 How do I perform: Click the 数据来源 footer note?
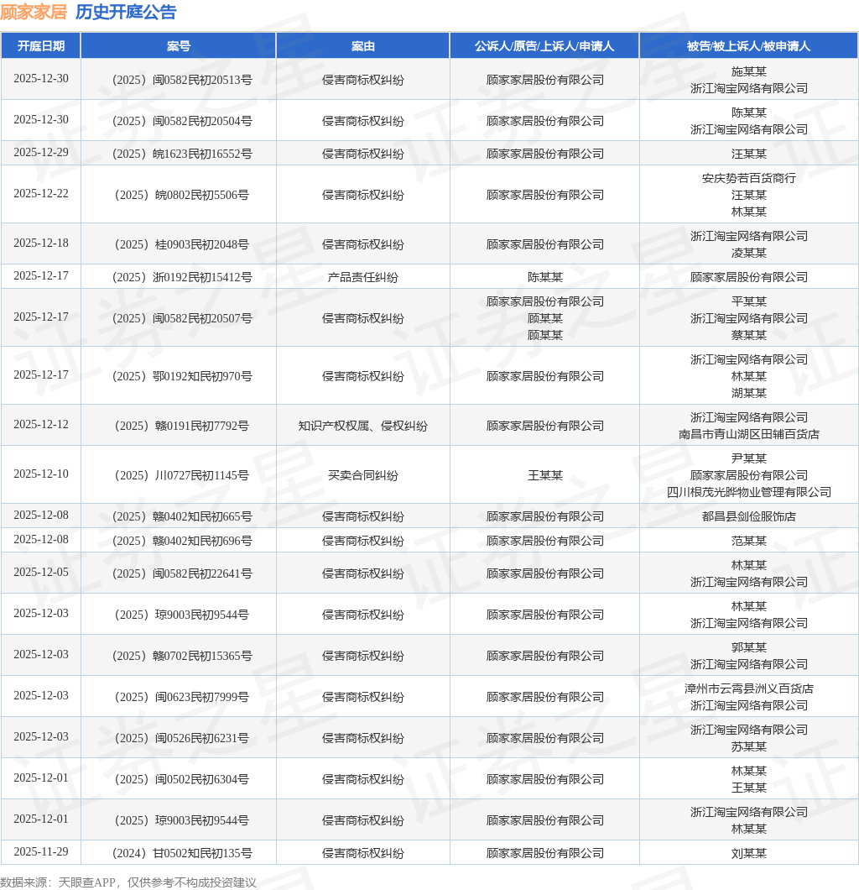(128, 882)
